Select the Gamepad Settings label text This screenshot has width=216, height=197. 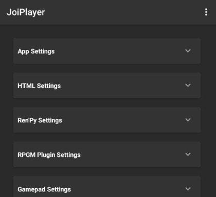tap(44, 189)
